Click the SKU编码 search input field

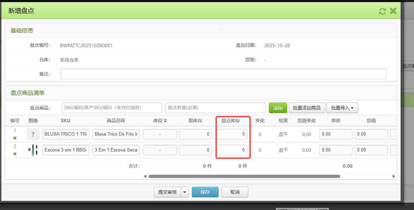click(x=112, y=108)
